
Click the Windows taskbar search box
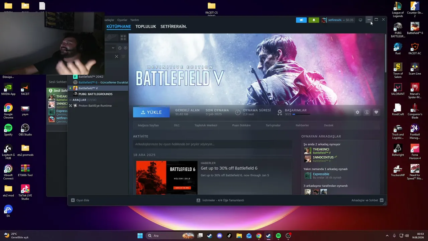click(171, 236)
